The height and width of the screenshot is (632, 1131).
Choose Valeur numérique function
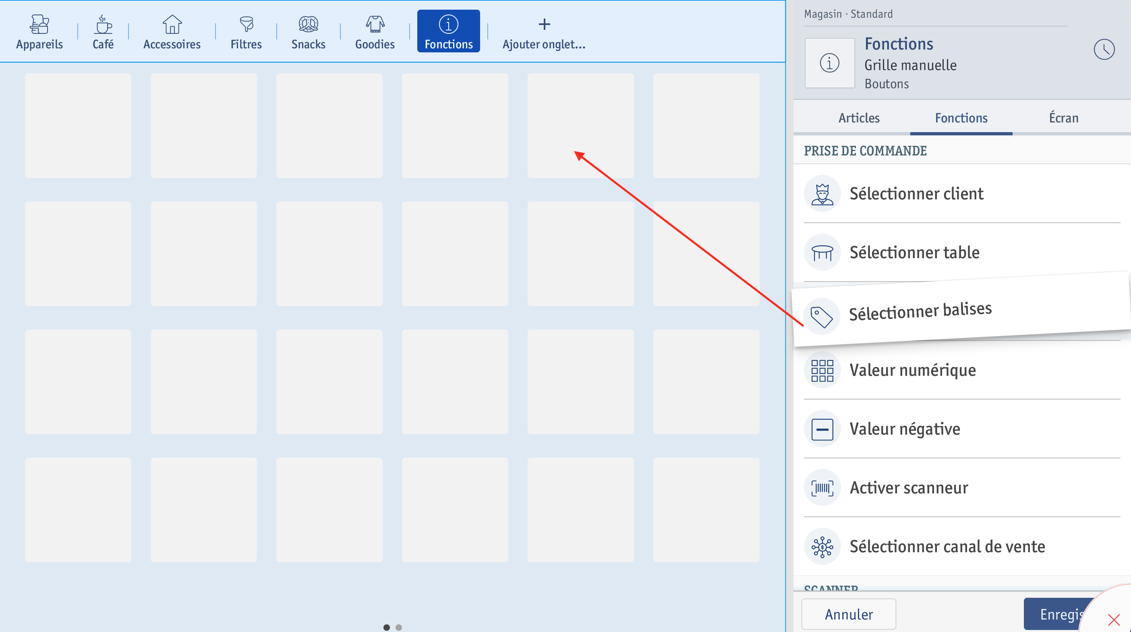pyautogui.click(x=961, y=370)
